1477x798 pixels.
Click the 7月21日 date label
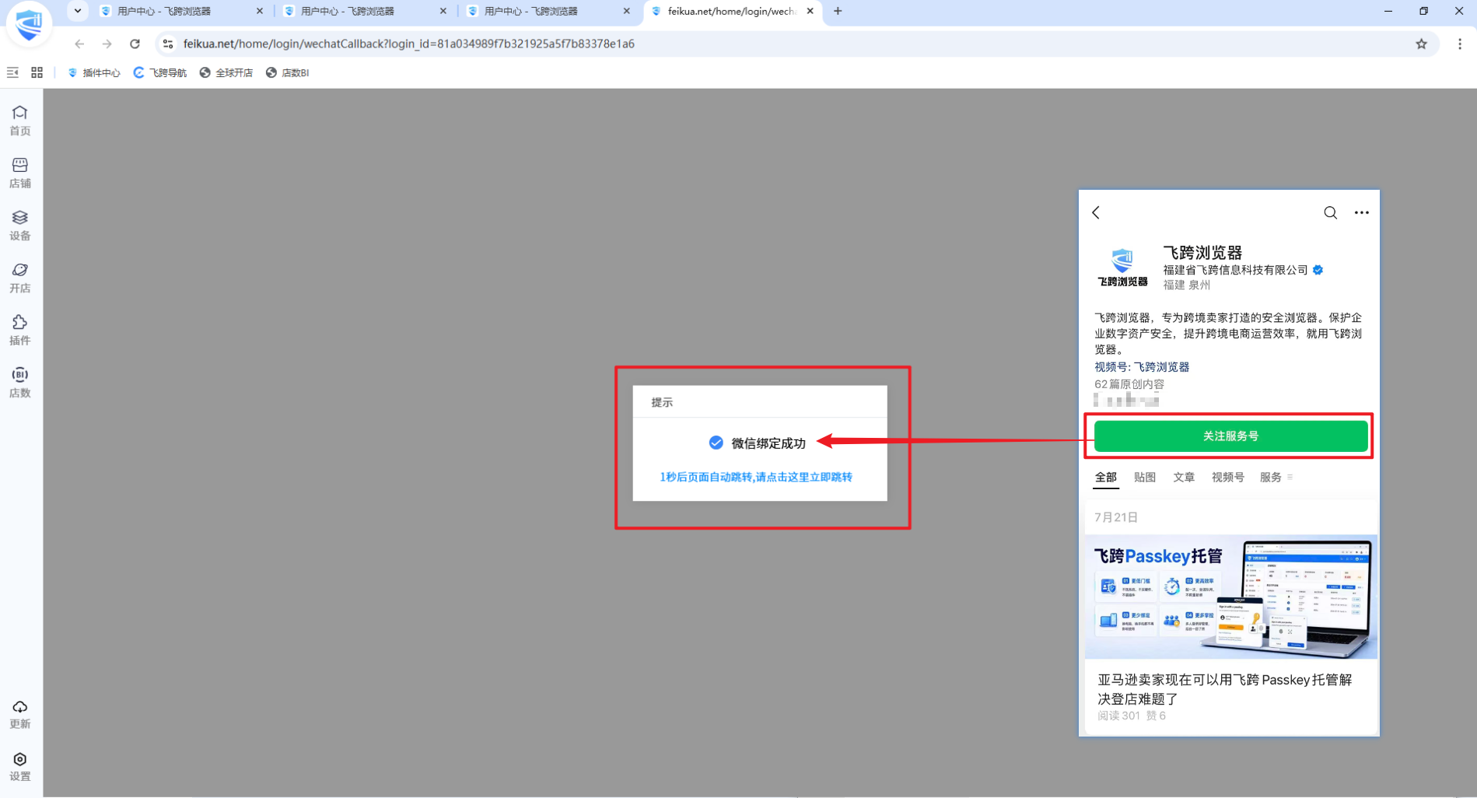click(x=1116, y=517)
